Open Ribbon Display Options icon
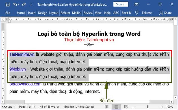The image size is (178, 110). pos(136,4)
